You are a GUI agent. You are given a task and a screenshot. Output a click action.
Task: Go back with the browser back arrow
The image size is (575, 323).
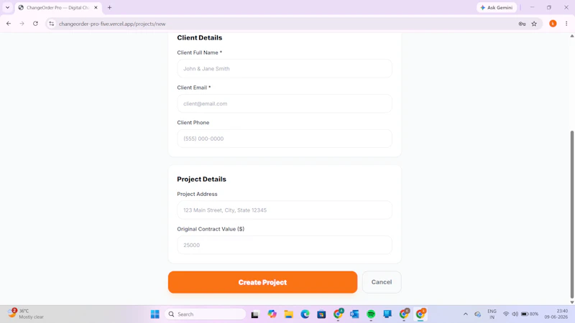[x=9, y=24]
